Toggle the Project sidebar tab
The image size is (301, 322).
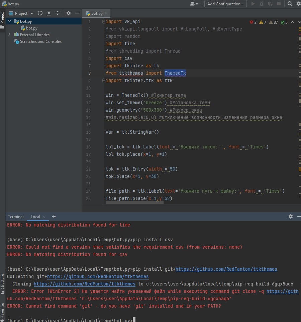click(3, 17)
